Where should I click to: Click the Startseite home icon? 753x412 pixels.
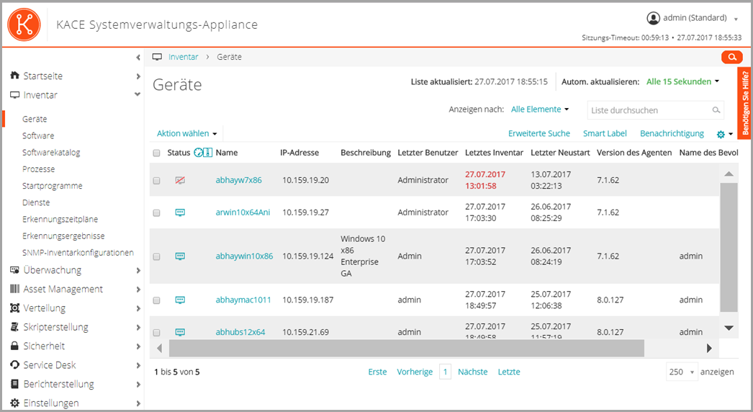click(x=15, y=76)
